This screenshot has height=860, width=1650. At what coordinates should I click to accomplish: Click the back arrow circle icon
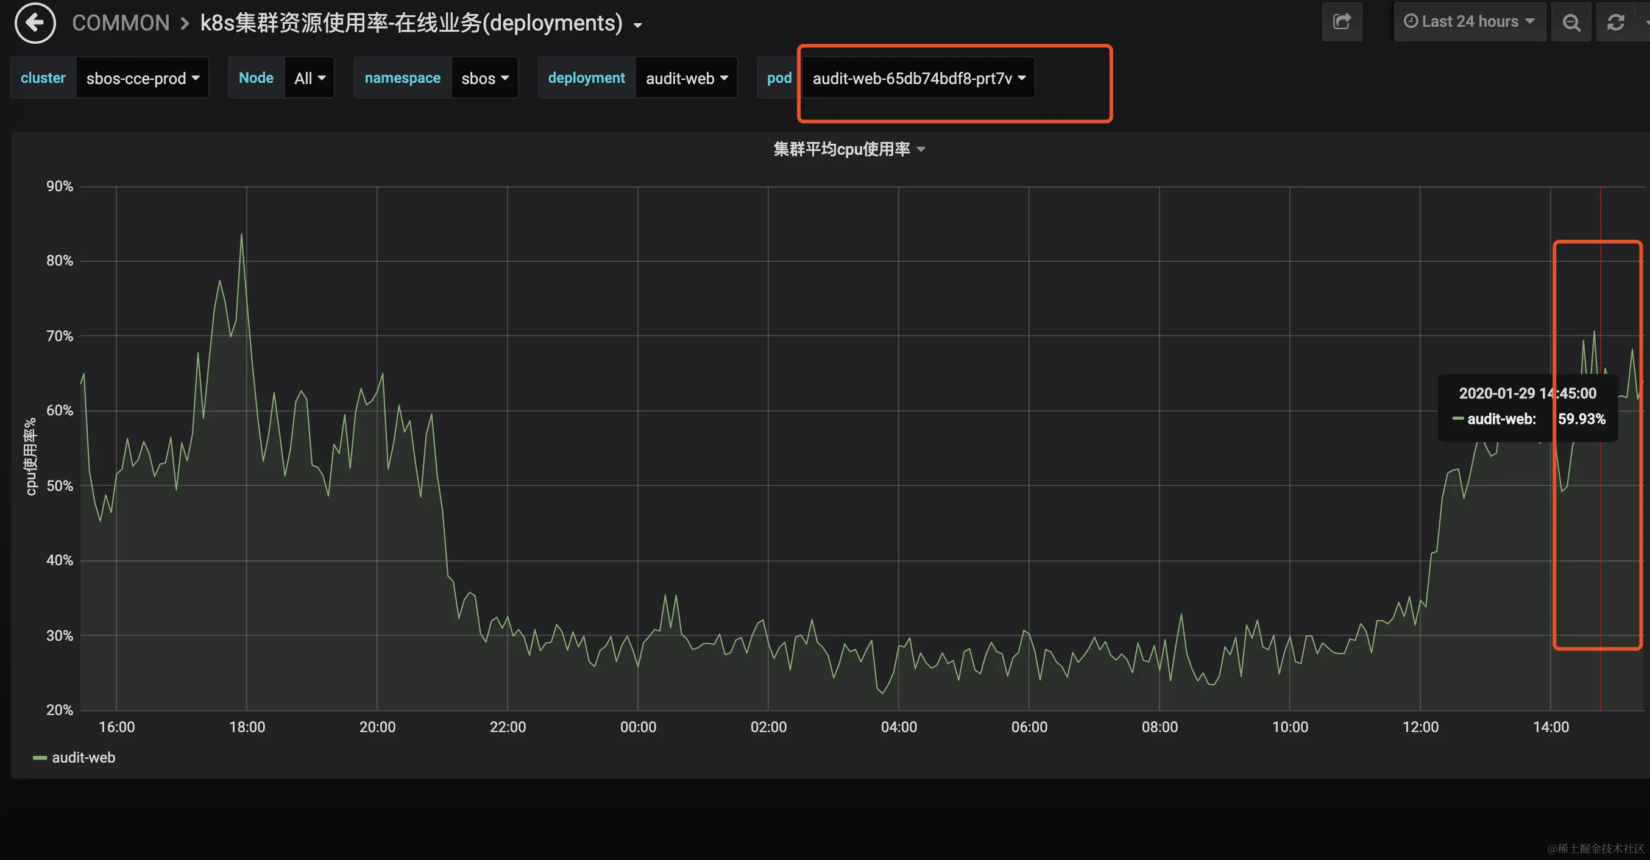point(35,23)
